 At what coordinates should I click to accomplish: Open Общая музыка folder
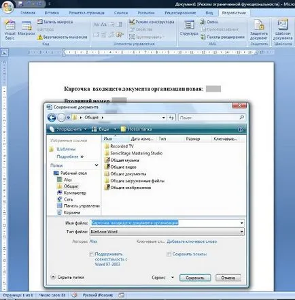click(x=122, y=160)
